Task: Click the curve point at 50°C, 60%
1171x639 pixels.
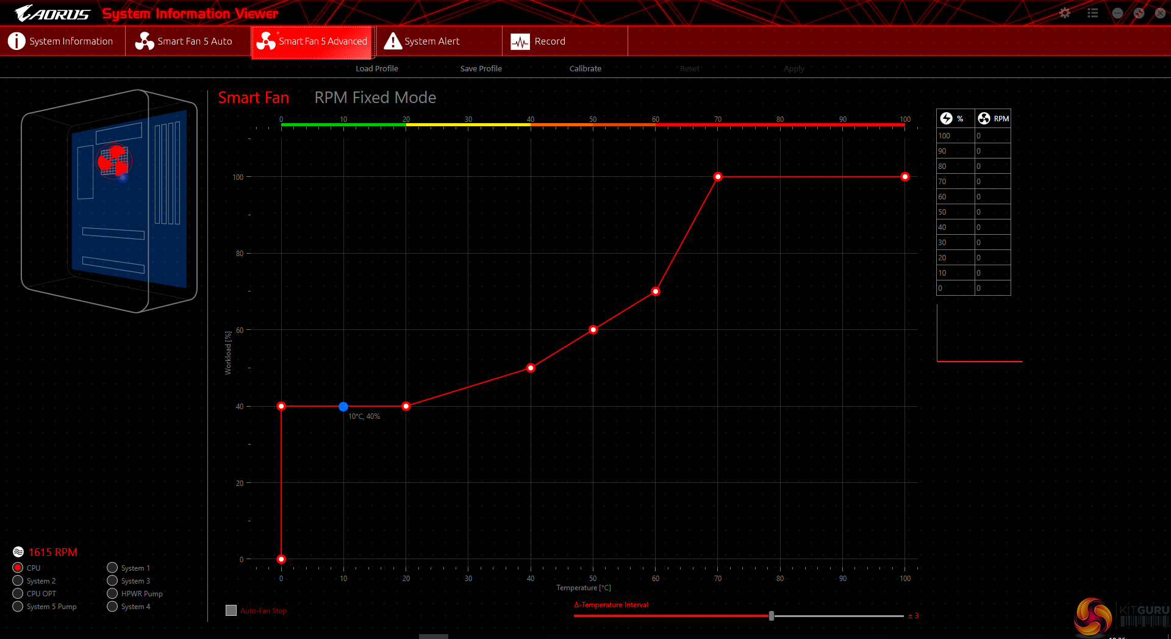Action: (x=593, y=330)
